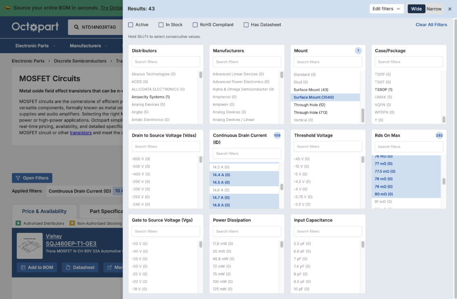Click the search magnifier icon
457x299 pixels.
pyautogui.click(x=76, y=27)
